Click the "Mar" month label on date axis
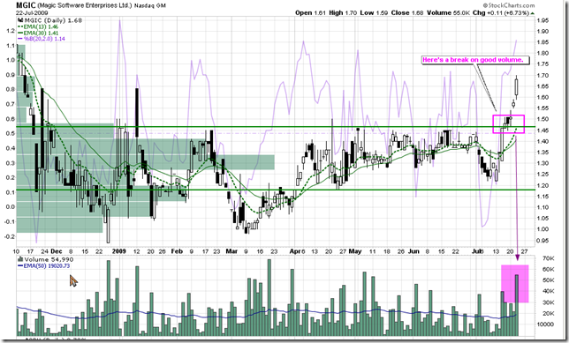This screenshot has width=569, height=343. click(231, 251)
